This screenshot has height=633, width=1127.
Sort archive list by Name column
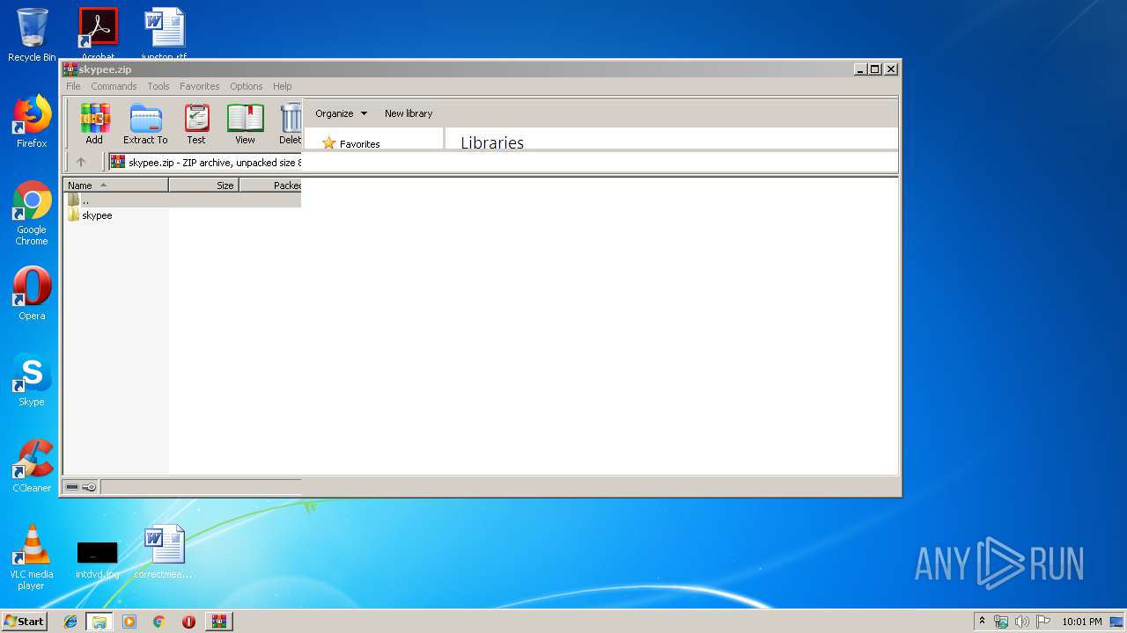tap(116, 186)
